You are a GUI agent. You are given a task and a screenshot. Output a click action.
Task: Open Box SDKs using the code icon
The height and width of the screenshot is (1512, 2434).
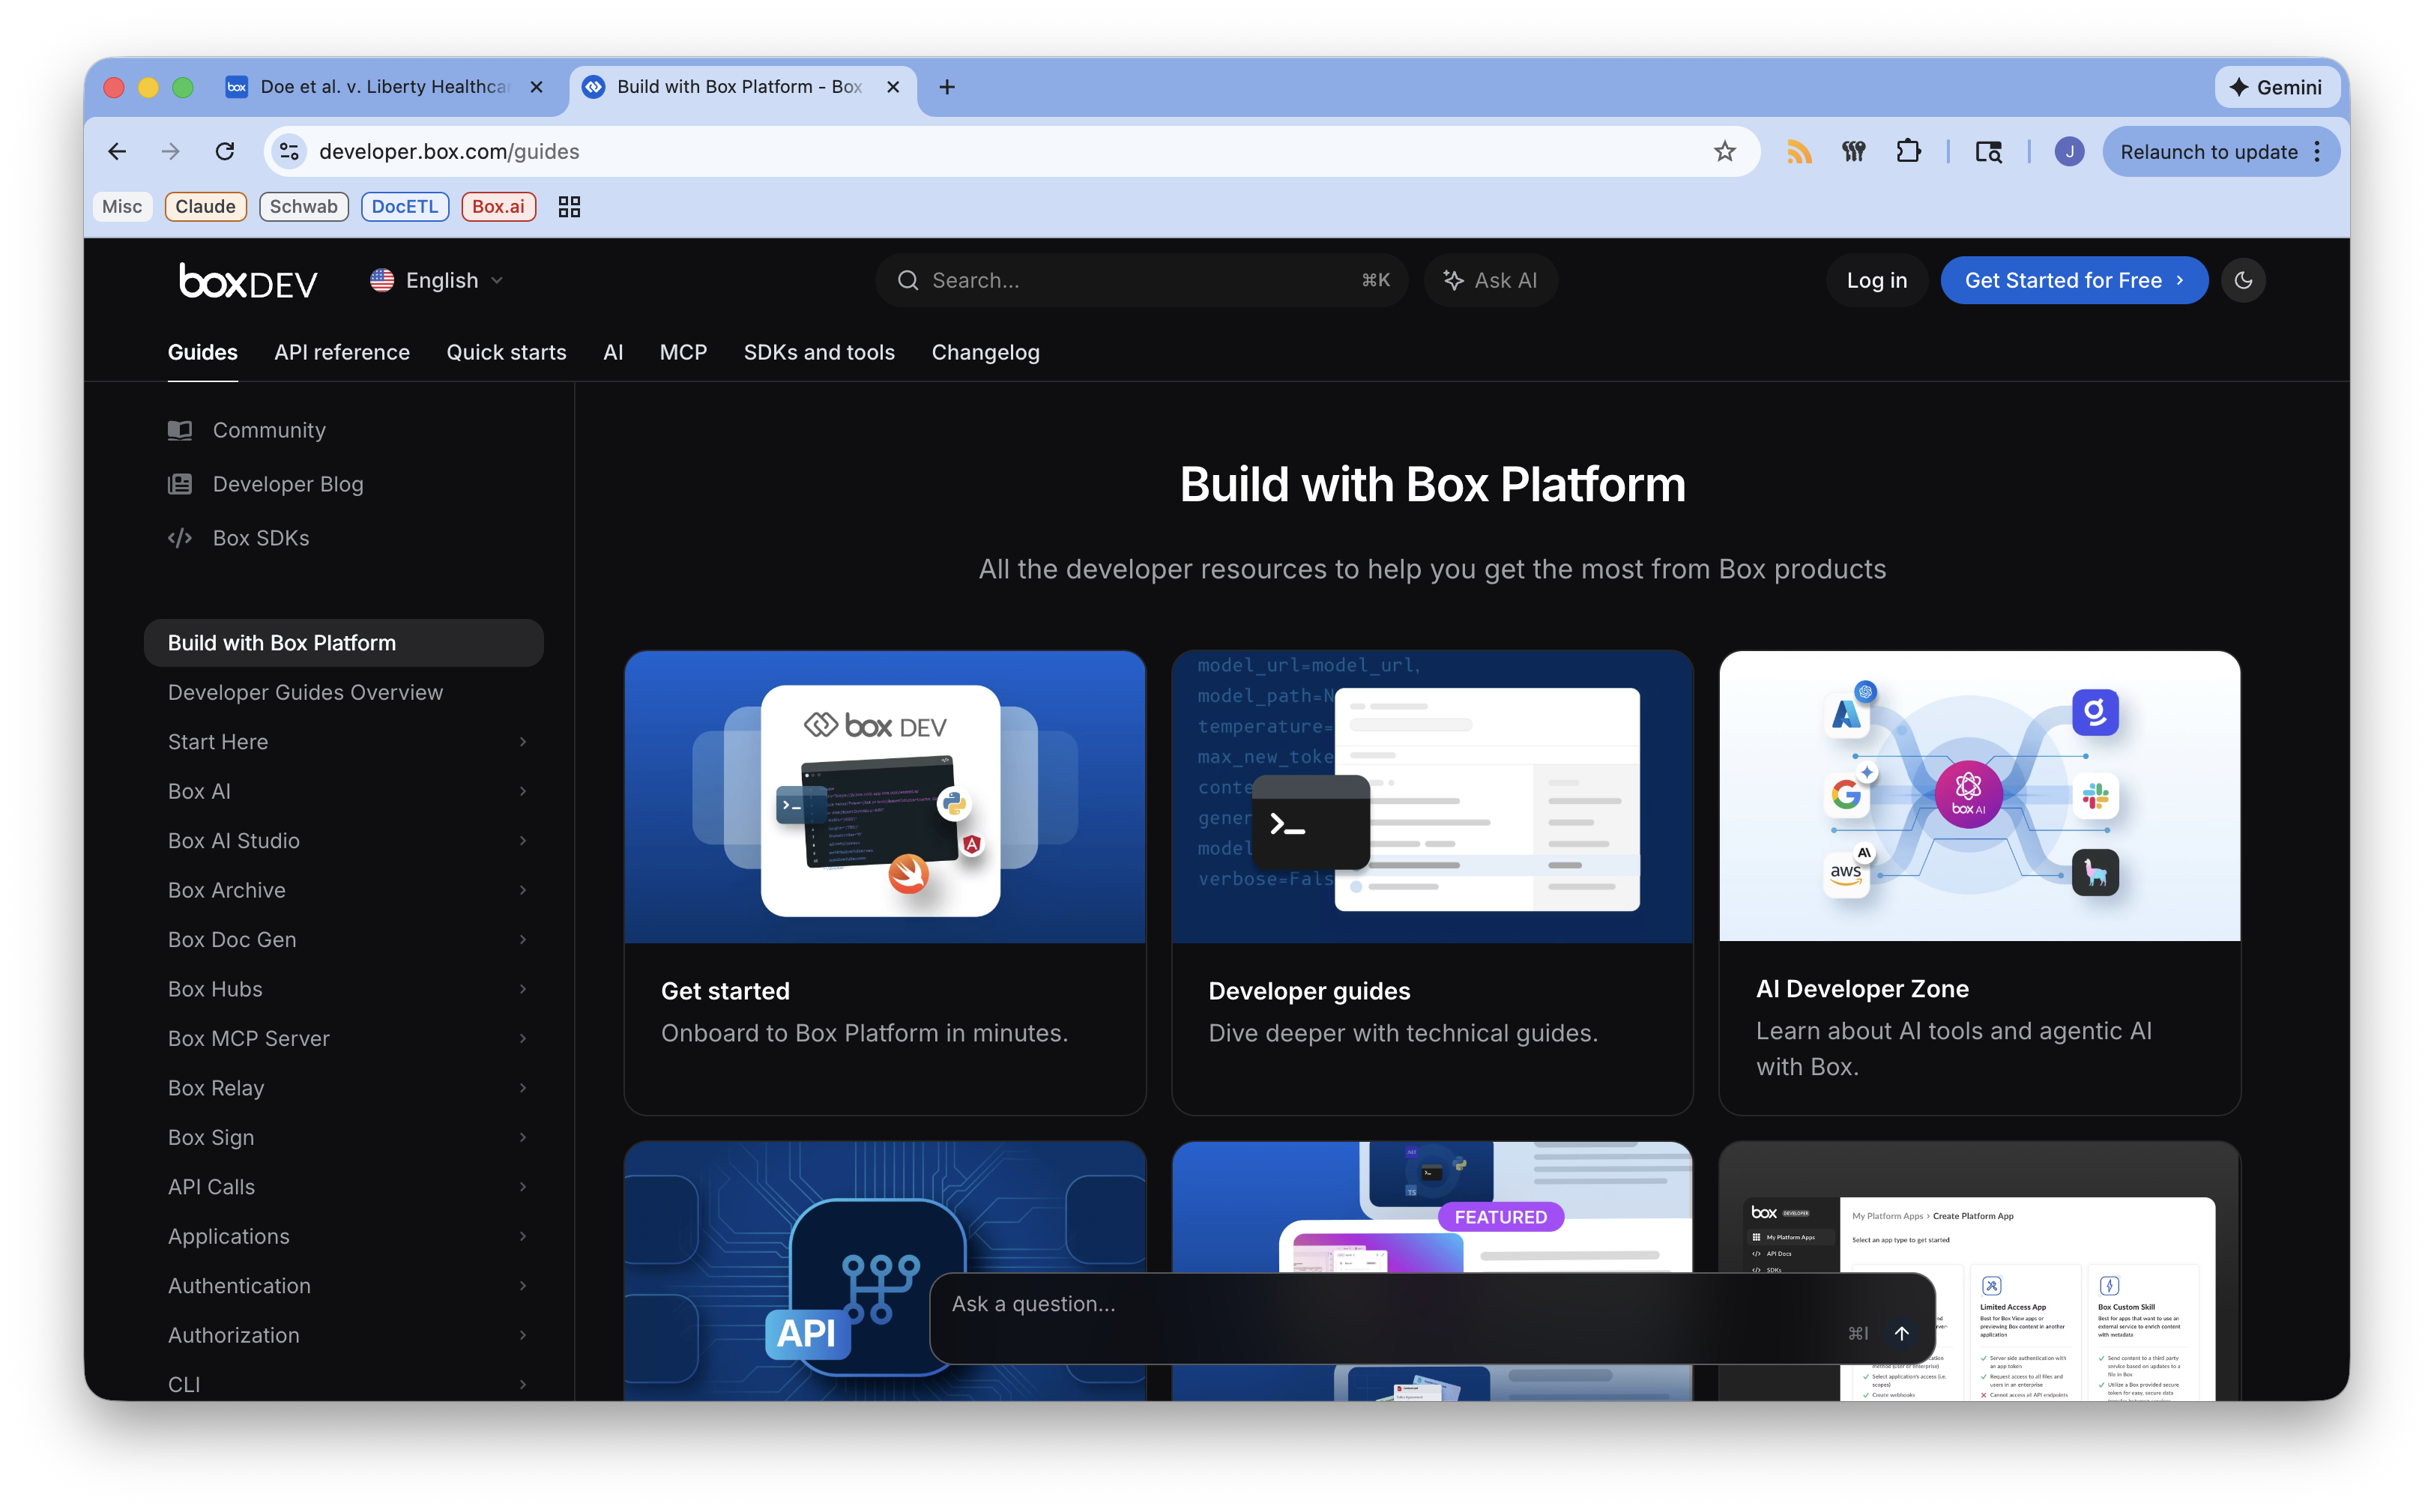pyautogui.click(x=181, y=537)
